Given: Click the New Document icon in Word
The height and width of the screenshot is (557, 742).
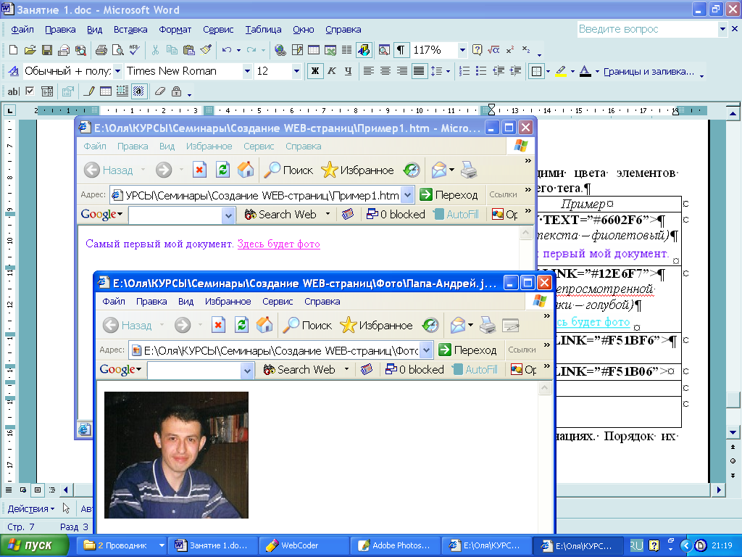Looking at the screenshot, I should pos(13,50).
